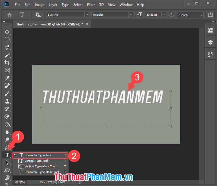The width and height of the screenshot is (217, 186).
Task: Select the Clone Stamp tool
Action: (7, 101)
